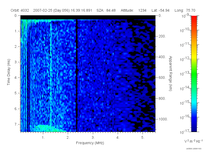The height and width of the screenshot is (155, 207).
Task: Click the '7.' time delay tick label
Action: pyautogui.click(x=16, y=124)
